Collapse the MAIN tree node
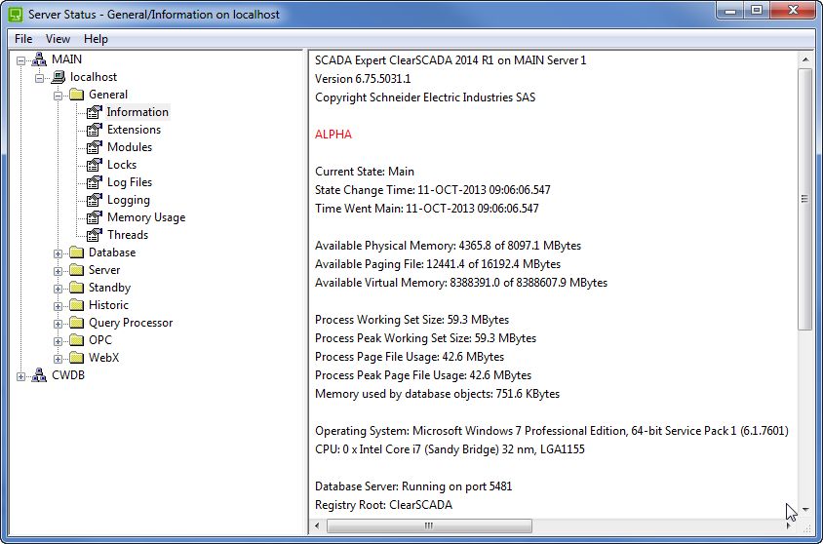823x544 pixels. tap(20, 60)
